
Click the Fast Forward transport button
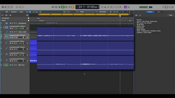[56, 7]
